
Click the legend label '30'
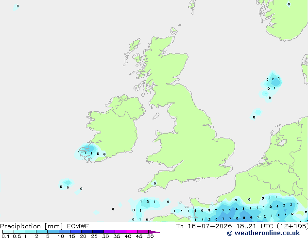click(105, 236)
